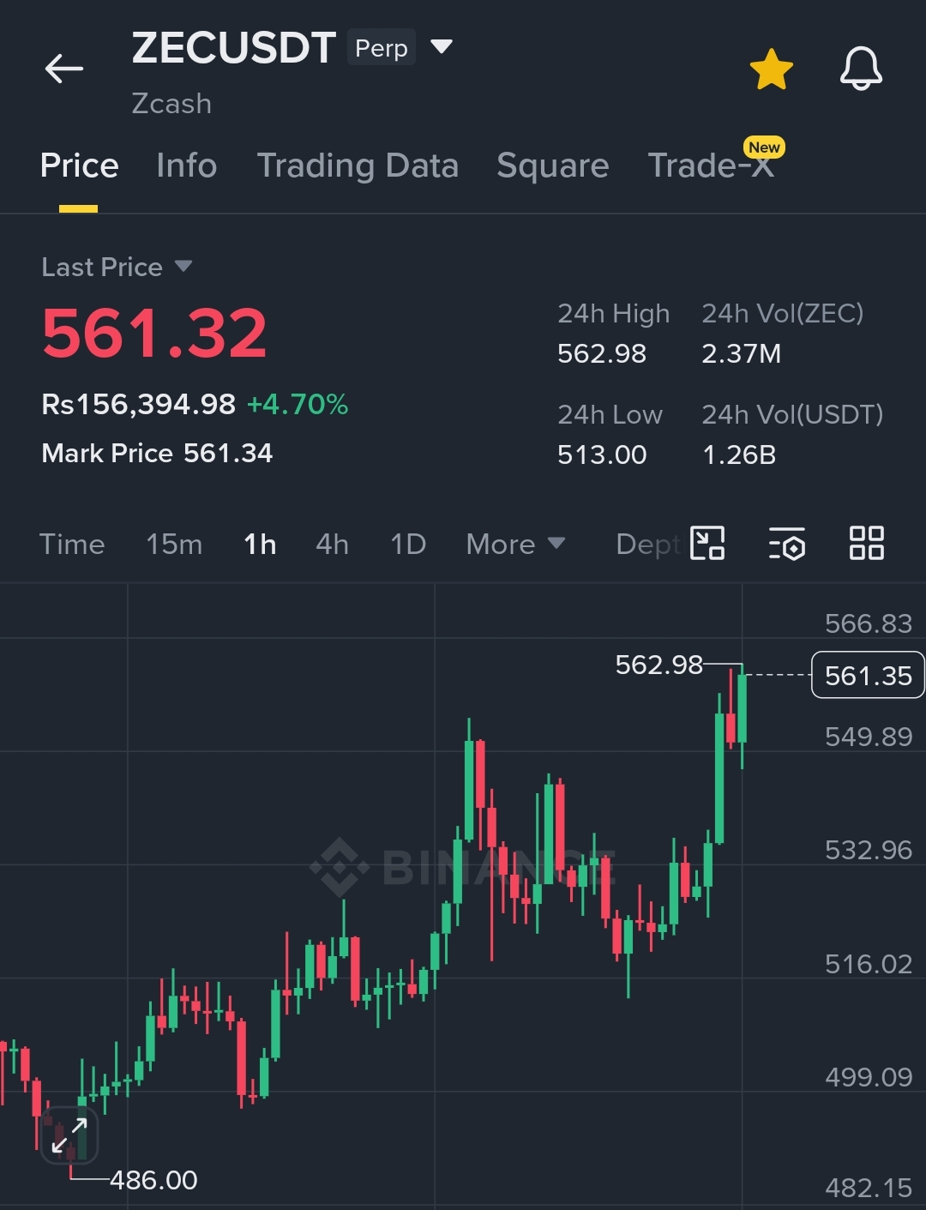
Task: Tap the 24h Vol(USDT) 1.26B value
Action: coord(739,455)
